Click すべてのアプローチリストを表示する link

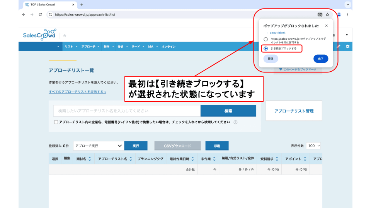click(x=77, y=92)
